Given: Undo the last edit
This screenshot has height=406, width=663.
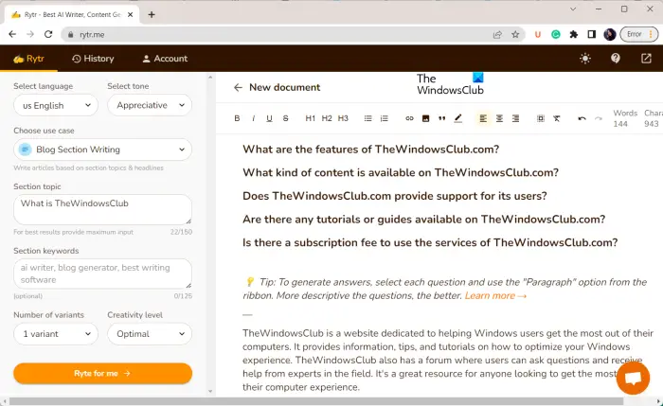Looking at the screenshot, I should (582, 118).
